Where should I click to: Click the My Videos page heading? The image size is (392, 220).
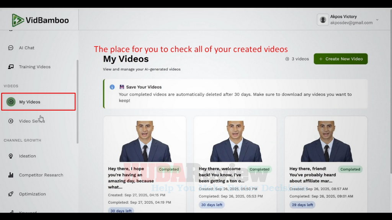(126, 59)
